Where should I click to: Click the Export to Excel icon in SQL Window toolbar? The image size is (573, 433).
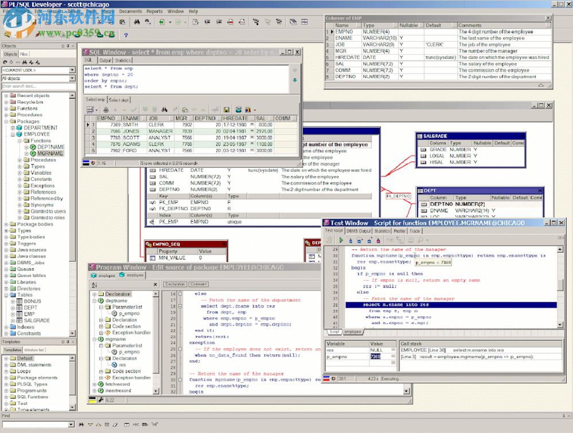tap(248, 109)
